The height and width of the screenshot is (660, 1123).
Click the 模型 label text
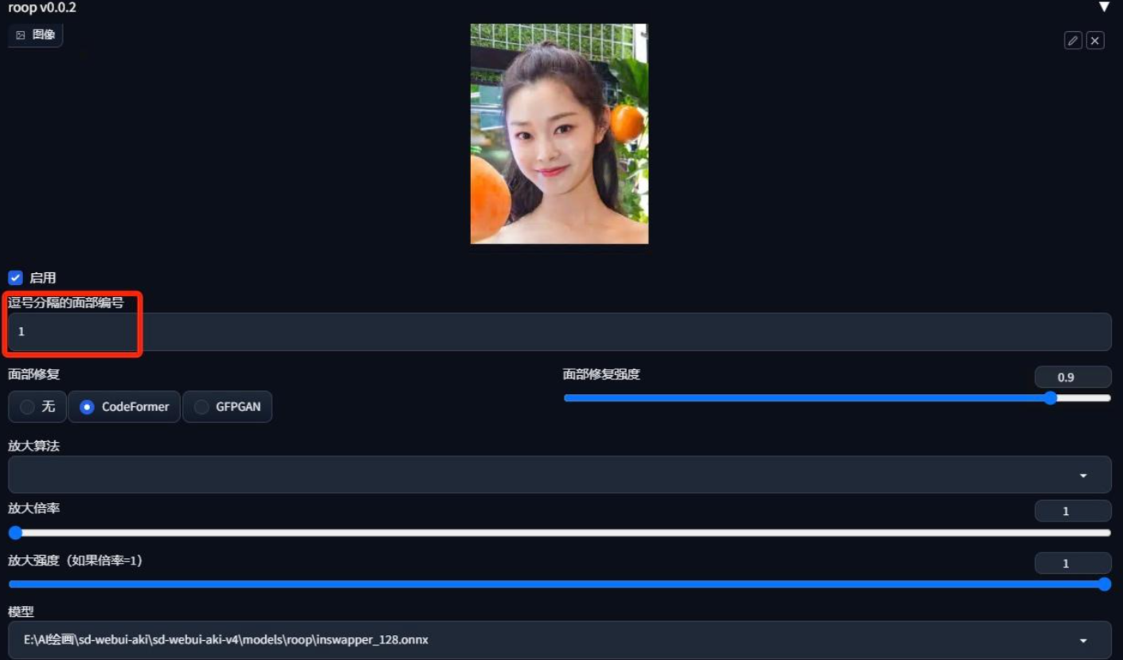(x=22, y=611)
